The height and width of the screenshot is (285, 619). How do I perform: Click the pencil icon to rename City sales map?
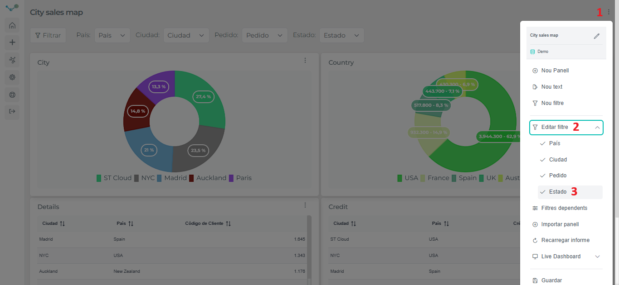pyautogui.click(x=597, y=36)
